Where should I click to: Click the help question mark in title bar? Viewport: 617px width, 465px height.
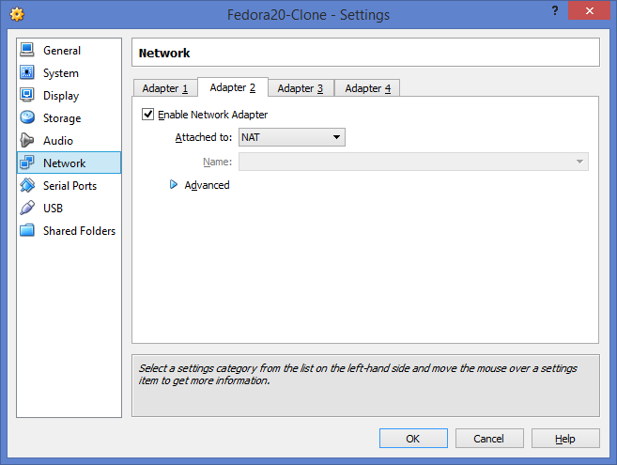tap(555, 10)
